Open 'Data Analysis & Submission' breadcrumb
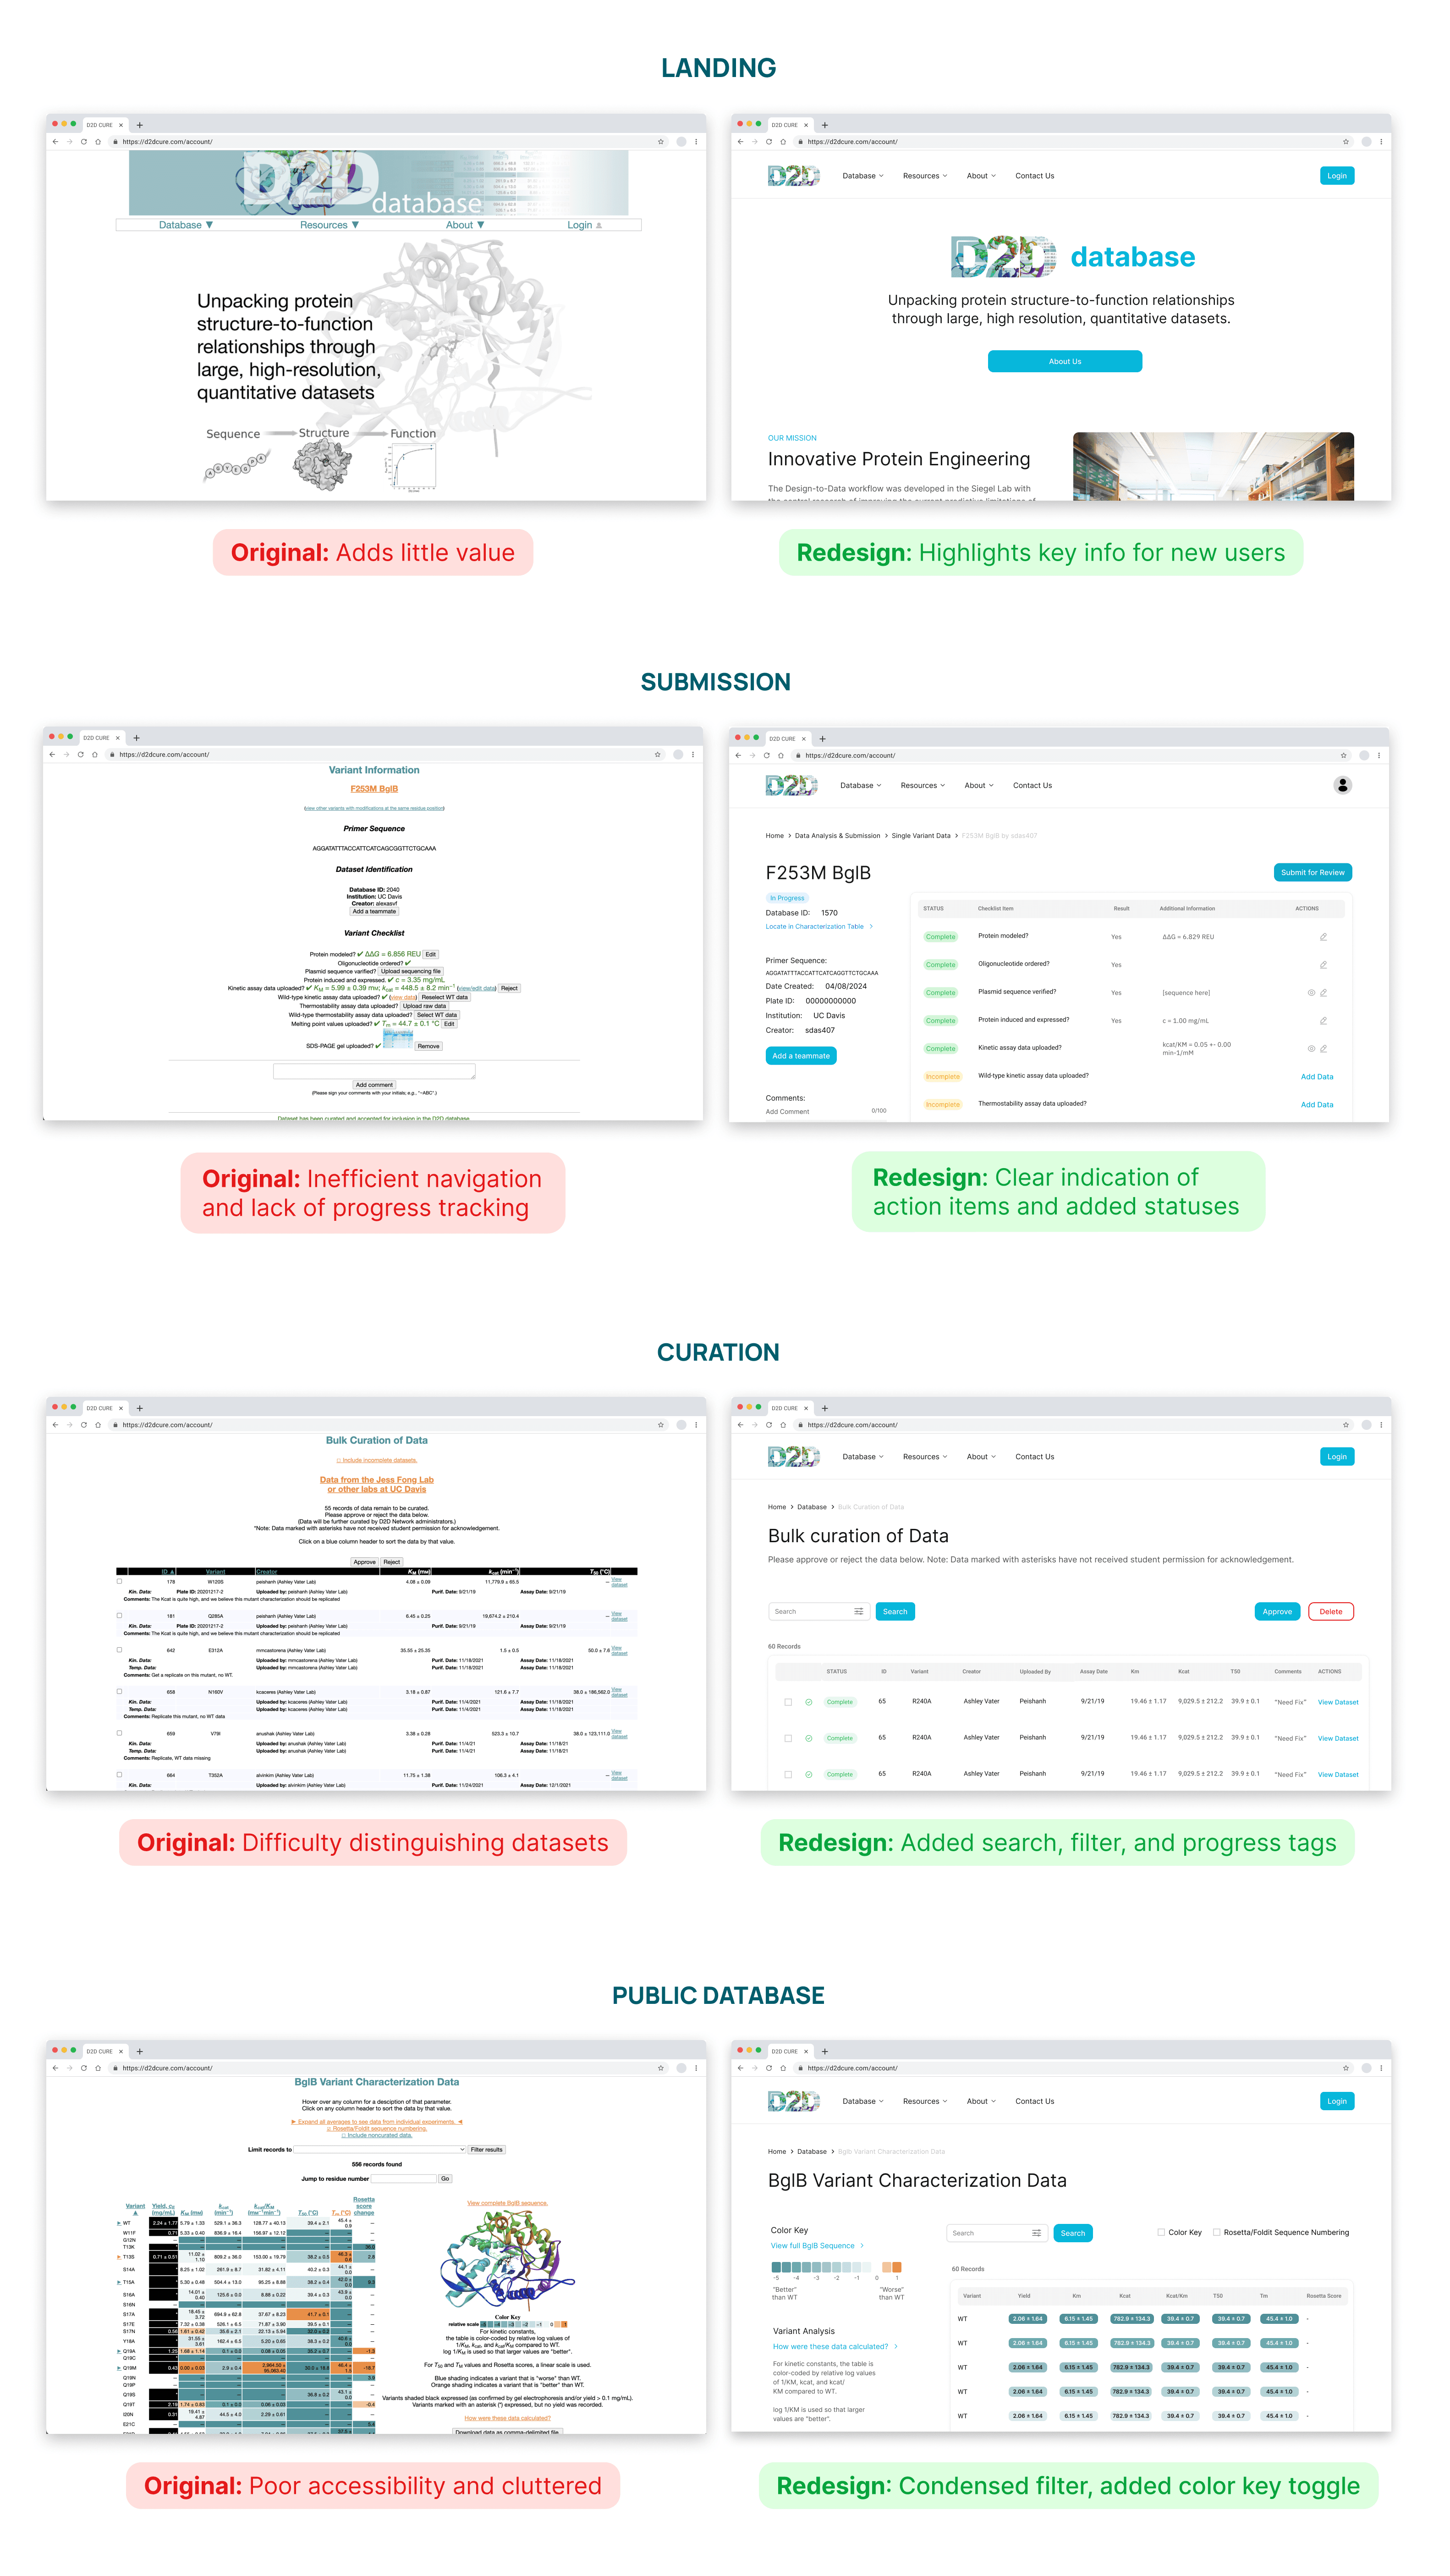1450x2576 pixels. tap(837, 836)
